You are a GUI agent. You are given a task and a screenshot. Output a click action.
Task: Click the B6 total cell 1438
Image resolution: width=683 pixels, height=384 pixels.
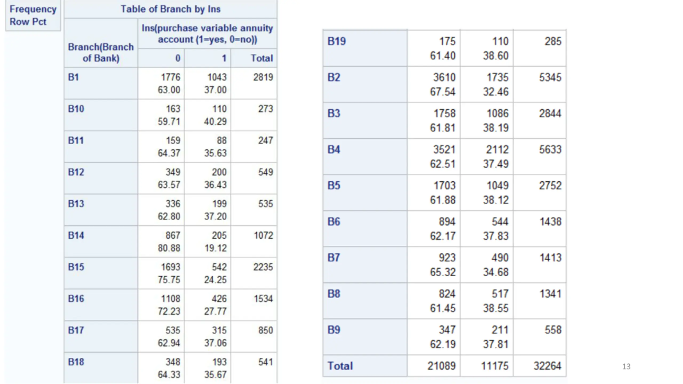click(539, 229)
